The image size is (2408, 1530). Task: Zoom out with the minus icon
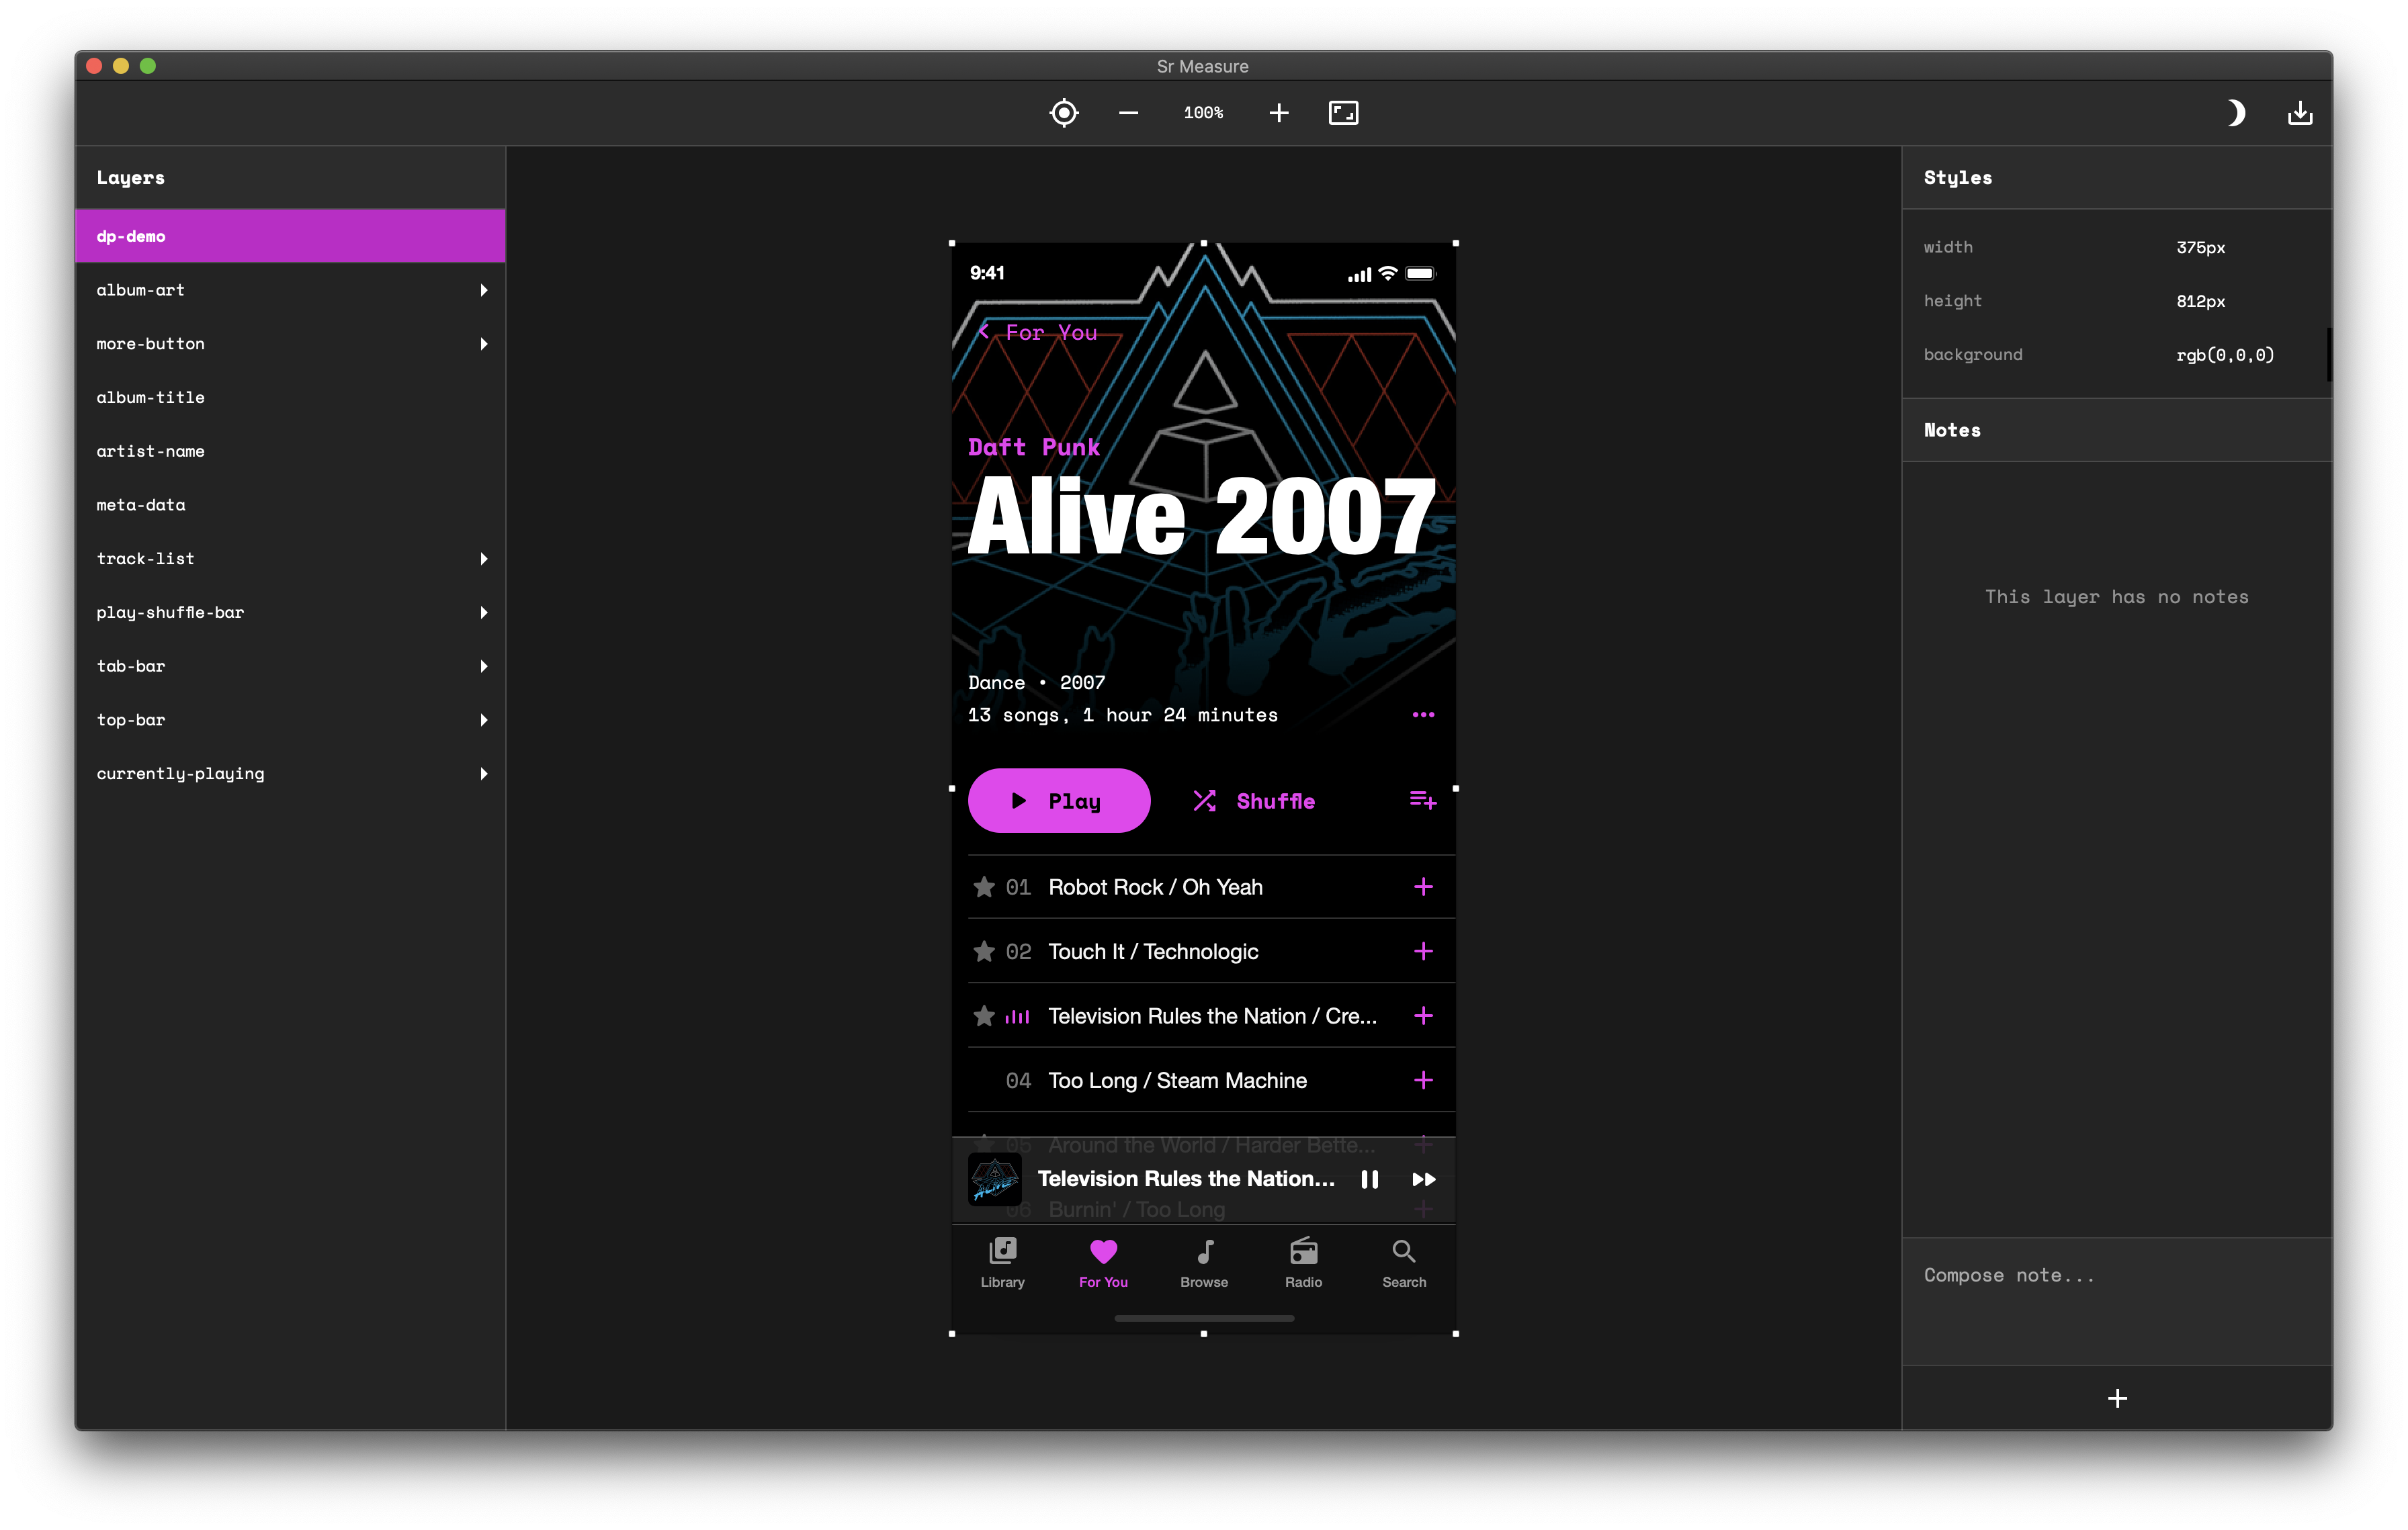point(1128,113)
